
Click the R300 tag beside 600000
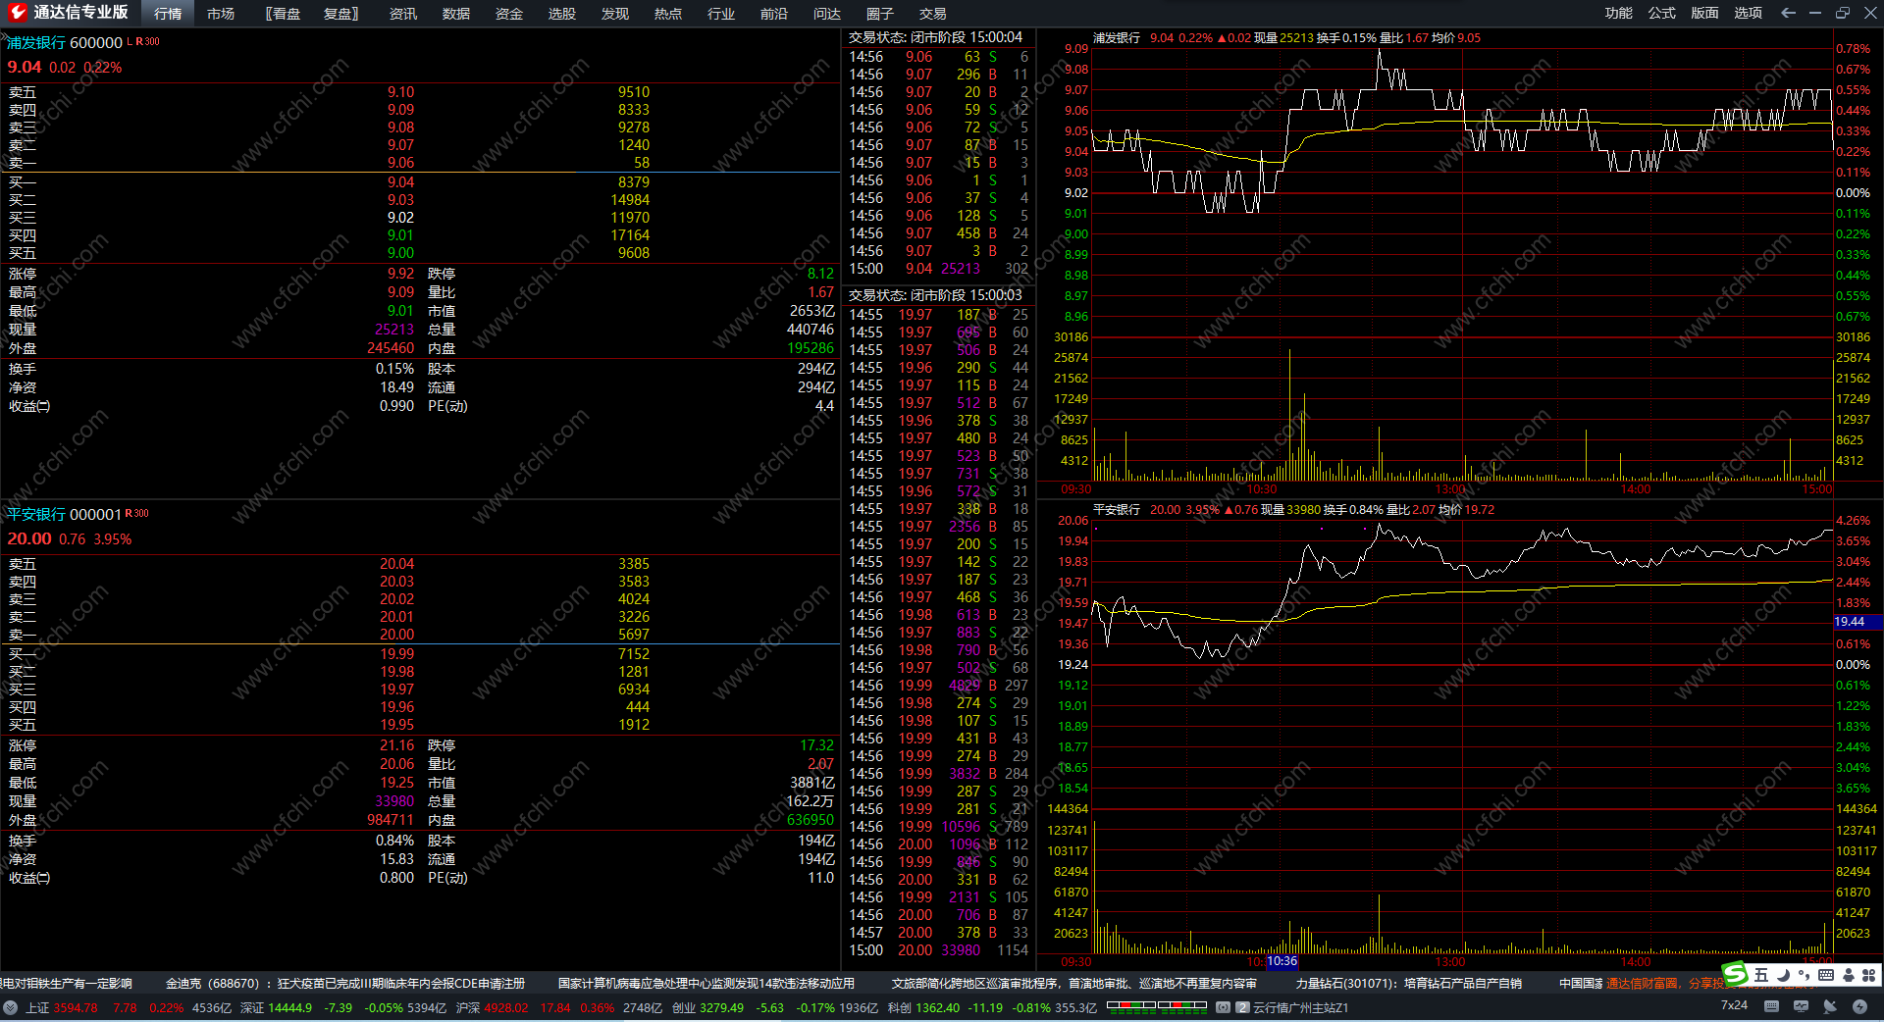tap(147, 41)
